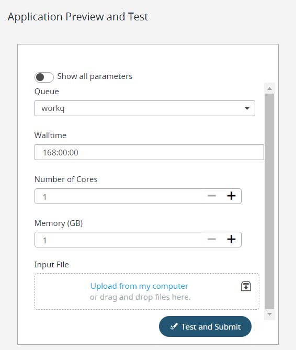Image resolution: width=296 pixels, height=350 pixels.
Task: Click the Input File label
Action: (x=52, y=265)
